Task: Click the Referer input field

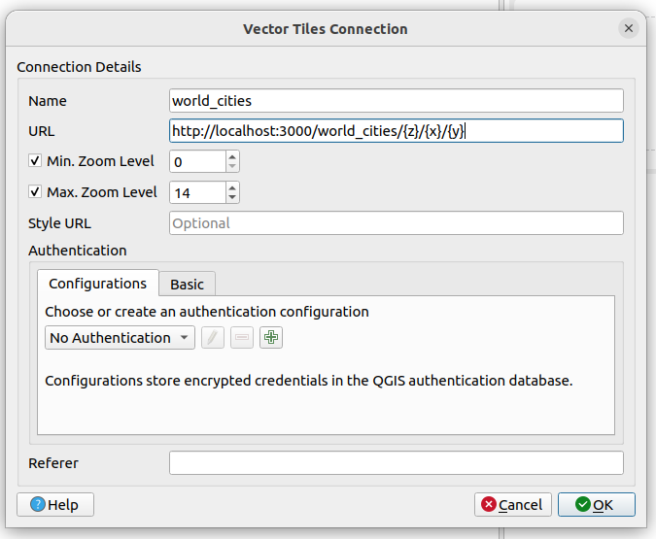Action: (396, 463)
